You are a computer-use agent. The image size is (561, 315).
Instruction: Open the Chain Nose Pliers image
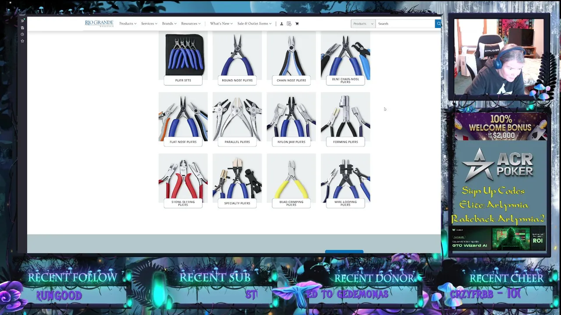coord(291,55)
